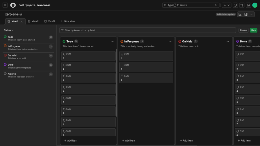
Task: Open the hwld breadcrumb link
Action: pos(21,5)
